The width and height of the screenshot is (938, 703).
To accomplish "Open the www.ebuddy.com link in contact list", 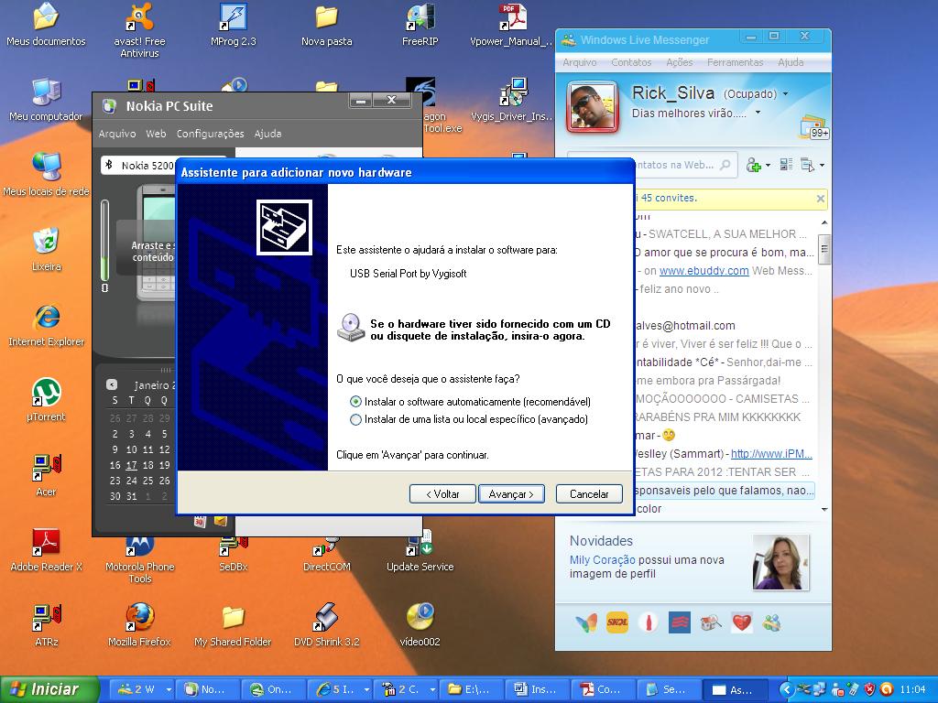I will (x=703, y=271).
